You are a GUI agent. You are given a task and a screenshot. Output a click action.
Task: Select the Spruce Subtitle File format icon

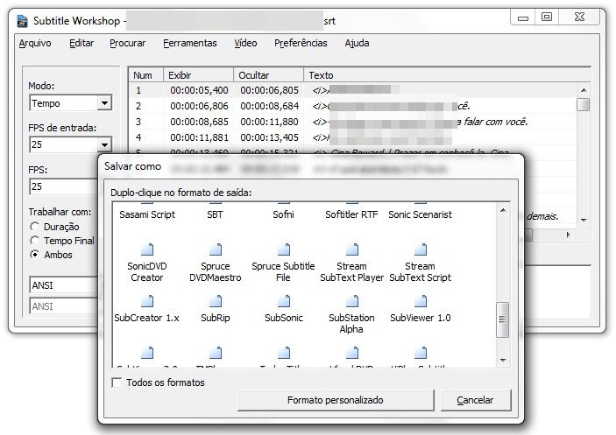click(x=284, y=249)
